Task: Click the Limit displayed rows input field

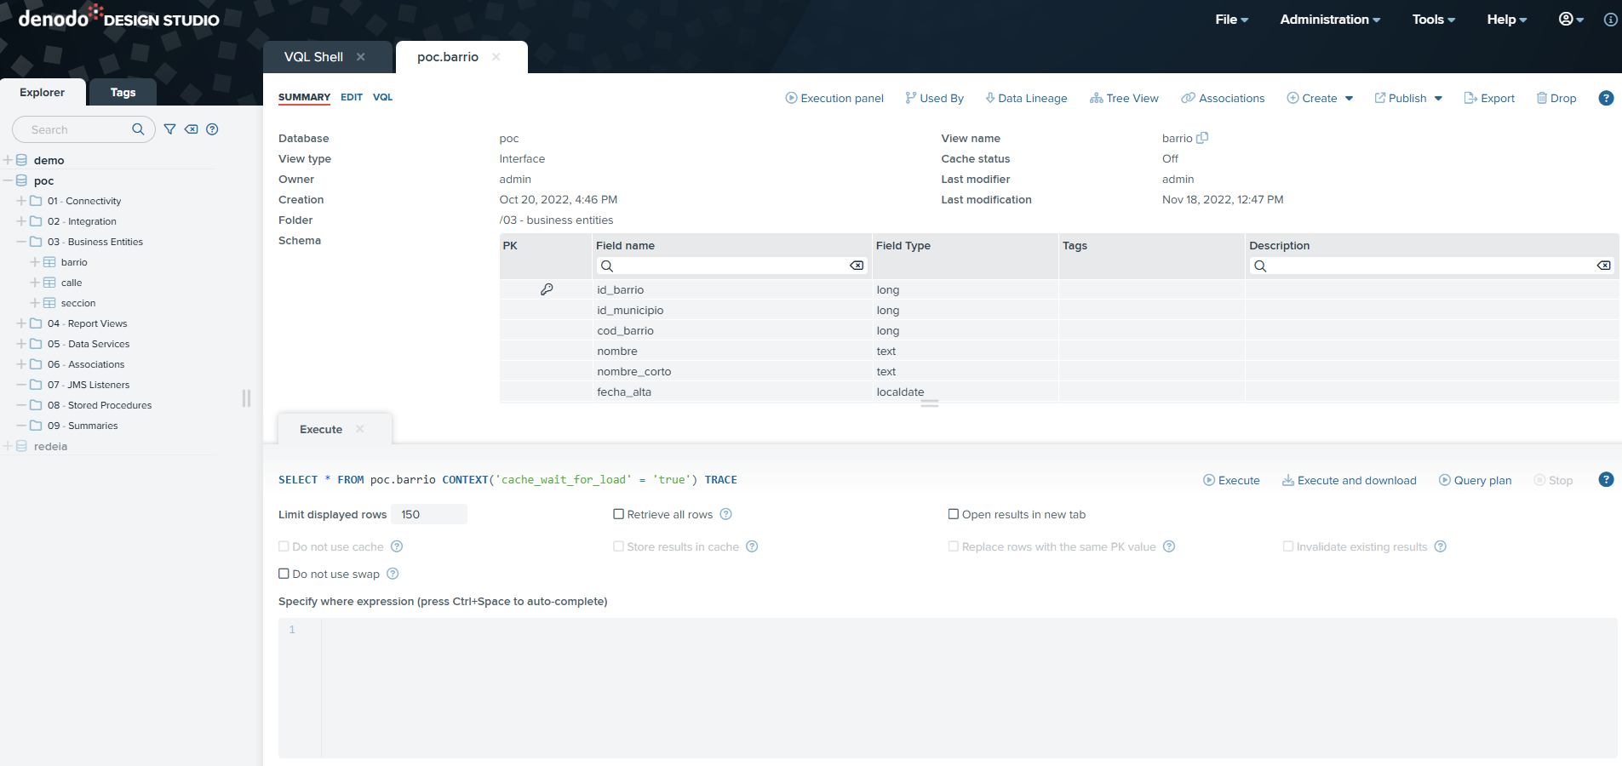Action: (429, 514)
